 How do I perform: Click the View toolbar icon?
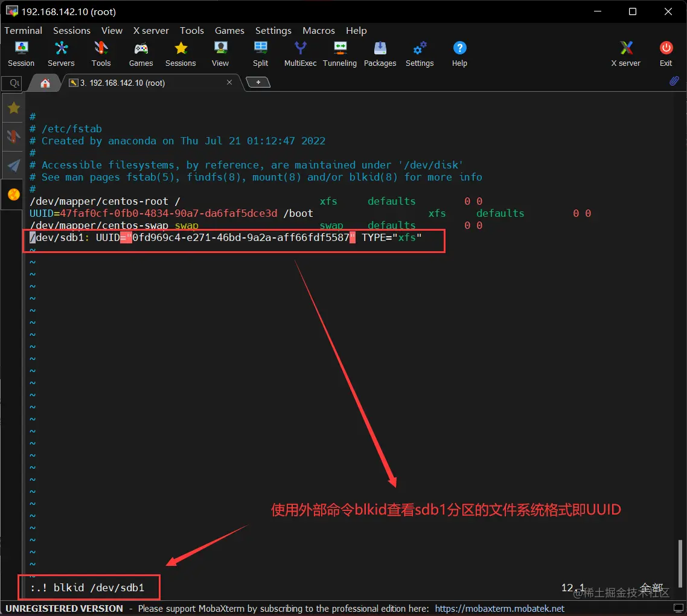point(220,54)
